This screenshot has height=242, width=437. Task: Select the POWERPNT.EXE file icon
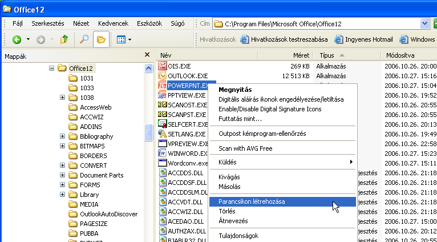tap(162, 85)
